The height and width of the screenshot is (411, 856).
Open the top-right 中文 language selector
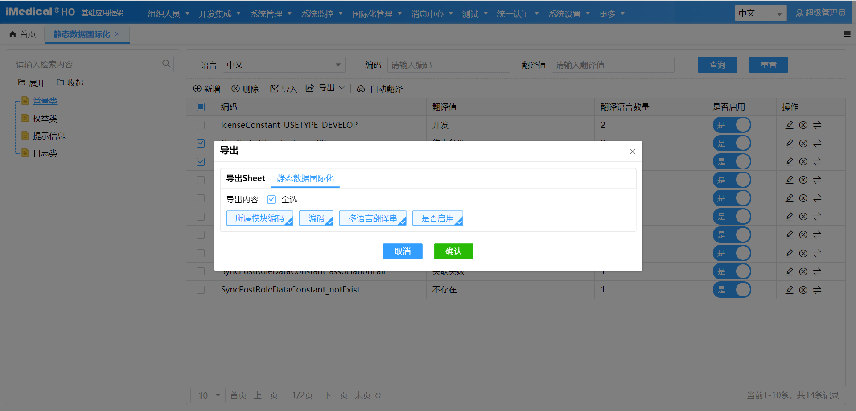(x=761, y=13)
